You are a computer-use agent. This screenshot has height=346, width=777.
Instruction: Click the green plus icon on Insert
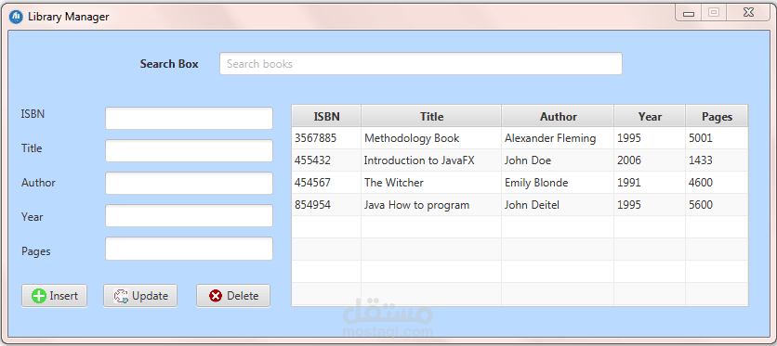(x=39, y=296)
